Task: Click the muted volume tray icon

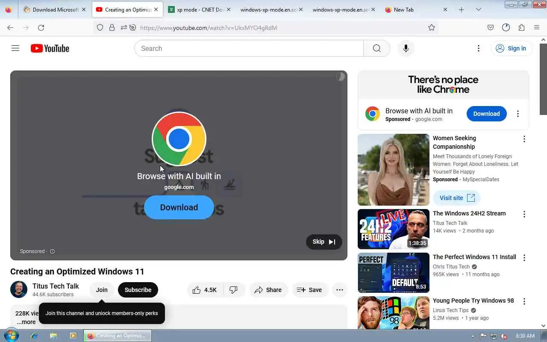Action: pyautogui.click(x=504, y=336)
